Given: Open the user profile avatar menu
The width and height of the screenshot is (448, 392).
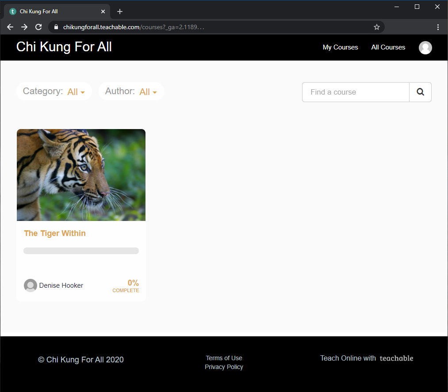Looking at the screenshot, I should 425,47.
